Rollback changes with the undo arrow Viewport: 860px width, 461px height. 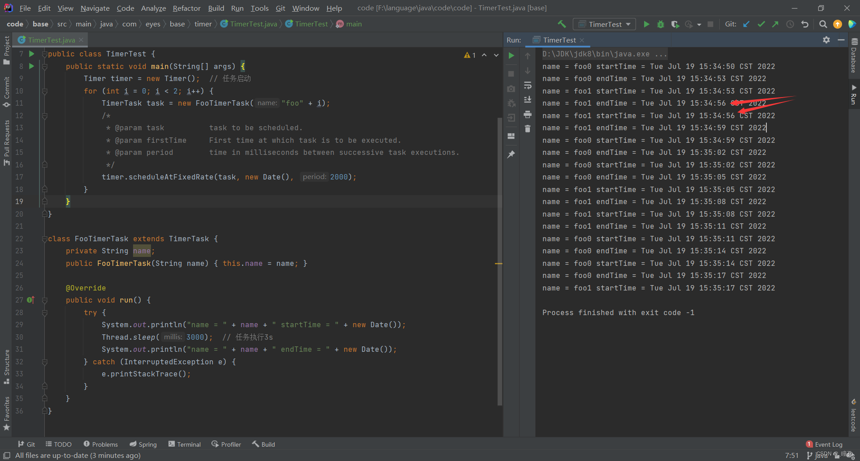tap(805, 24)
